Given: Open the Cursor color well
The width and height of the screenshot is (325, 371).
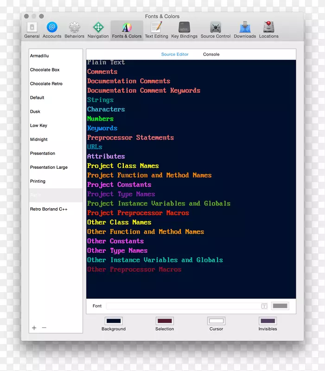Looking at the screenshot, I should [216, 321].
